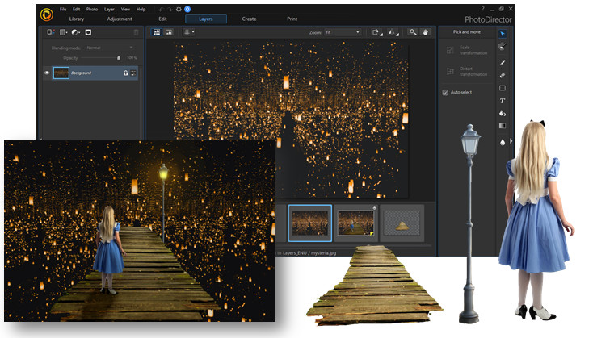The width and height of the screenshot is (593, 338).
Task: Open the Layer menu
Action: point(108,9)
